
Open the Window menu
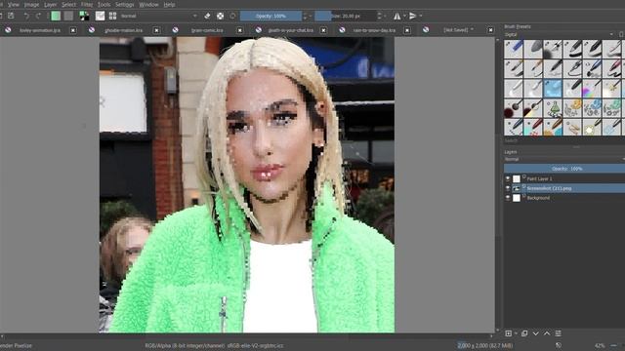tap(148, 4)
